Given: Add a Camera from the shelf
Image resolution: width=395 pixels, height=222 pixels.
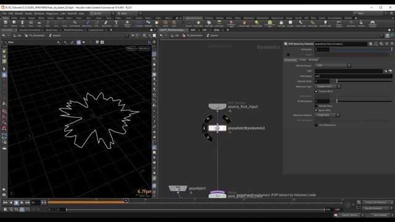Looking at the screenshot, I should tap(188, 23).
